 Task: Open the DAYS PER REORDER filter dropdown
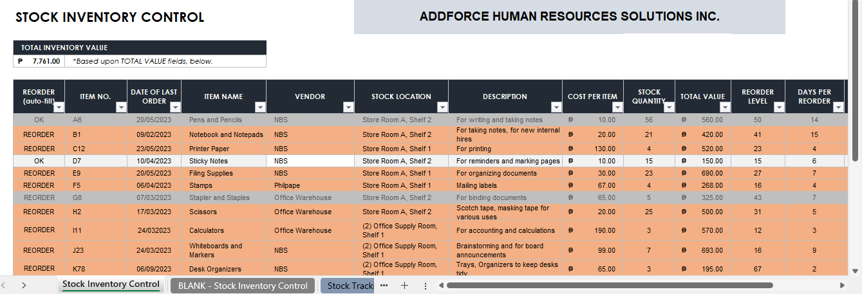[x=838, y=107]
